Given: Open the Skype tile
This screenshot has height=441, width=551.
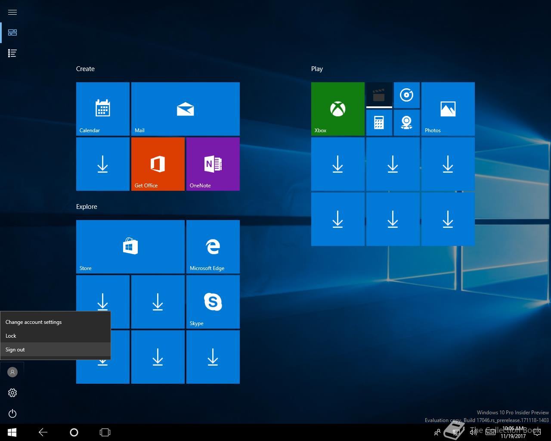Looking at the screenshot, I should [213, 302].
